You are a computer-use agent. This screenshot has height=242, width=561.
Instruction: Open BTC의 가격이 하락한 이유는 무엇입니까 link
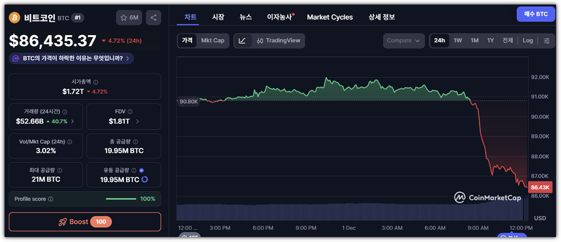72,58
